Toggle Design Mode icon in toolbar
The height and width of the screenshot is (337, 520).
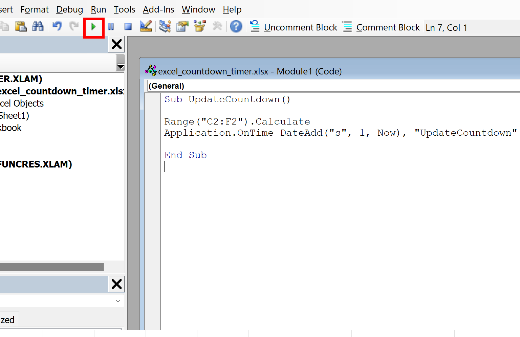point(146,27)
